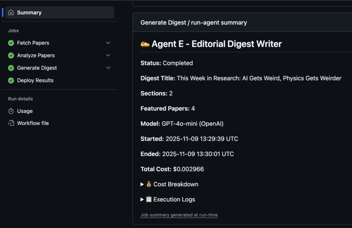This screenshot has height=228, width=352.
Task: Click the money bag icon by Cost Breakdown
Action: [x=148, y=184]
